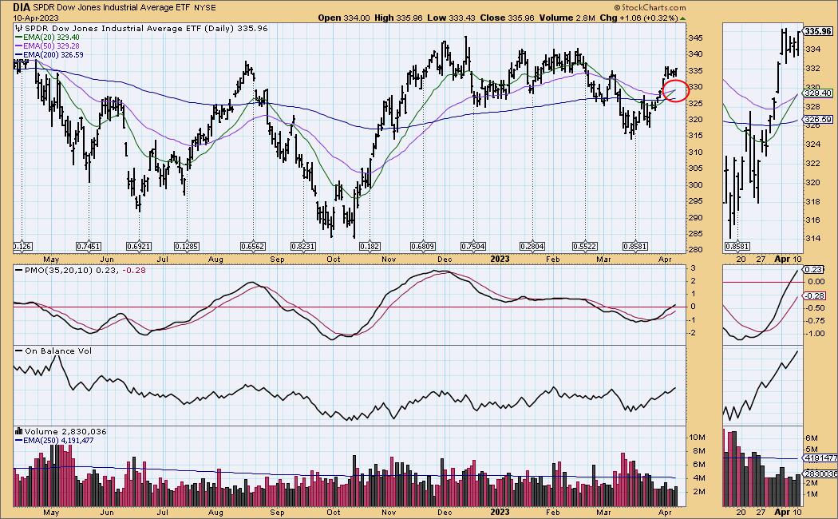Screen dimensions: 838x519
Task: Click the Close 335.96 header value
Action: coord(507,18)
